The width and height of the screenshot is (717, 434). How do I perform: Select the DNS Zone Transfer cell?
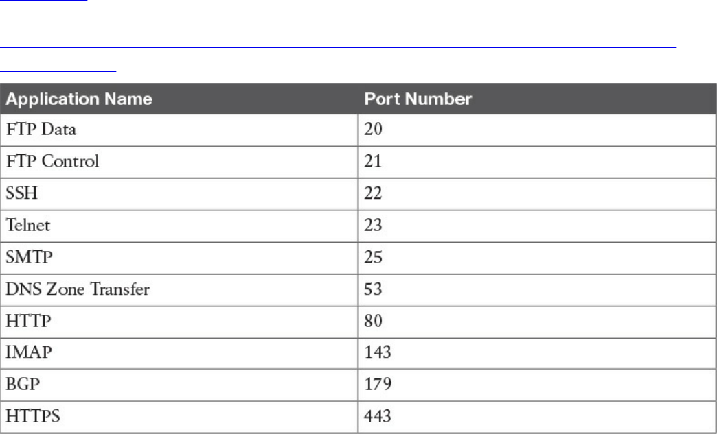pos(78,288)
